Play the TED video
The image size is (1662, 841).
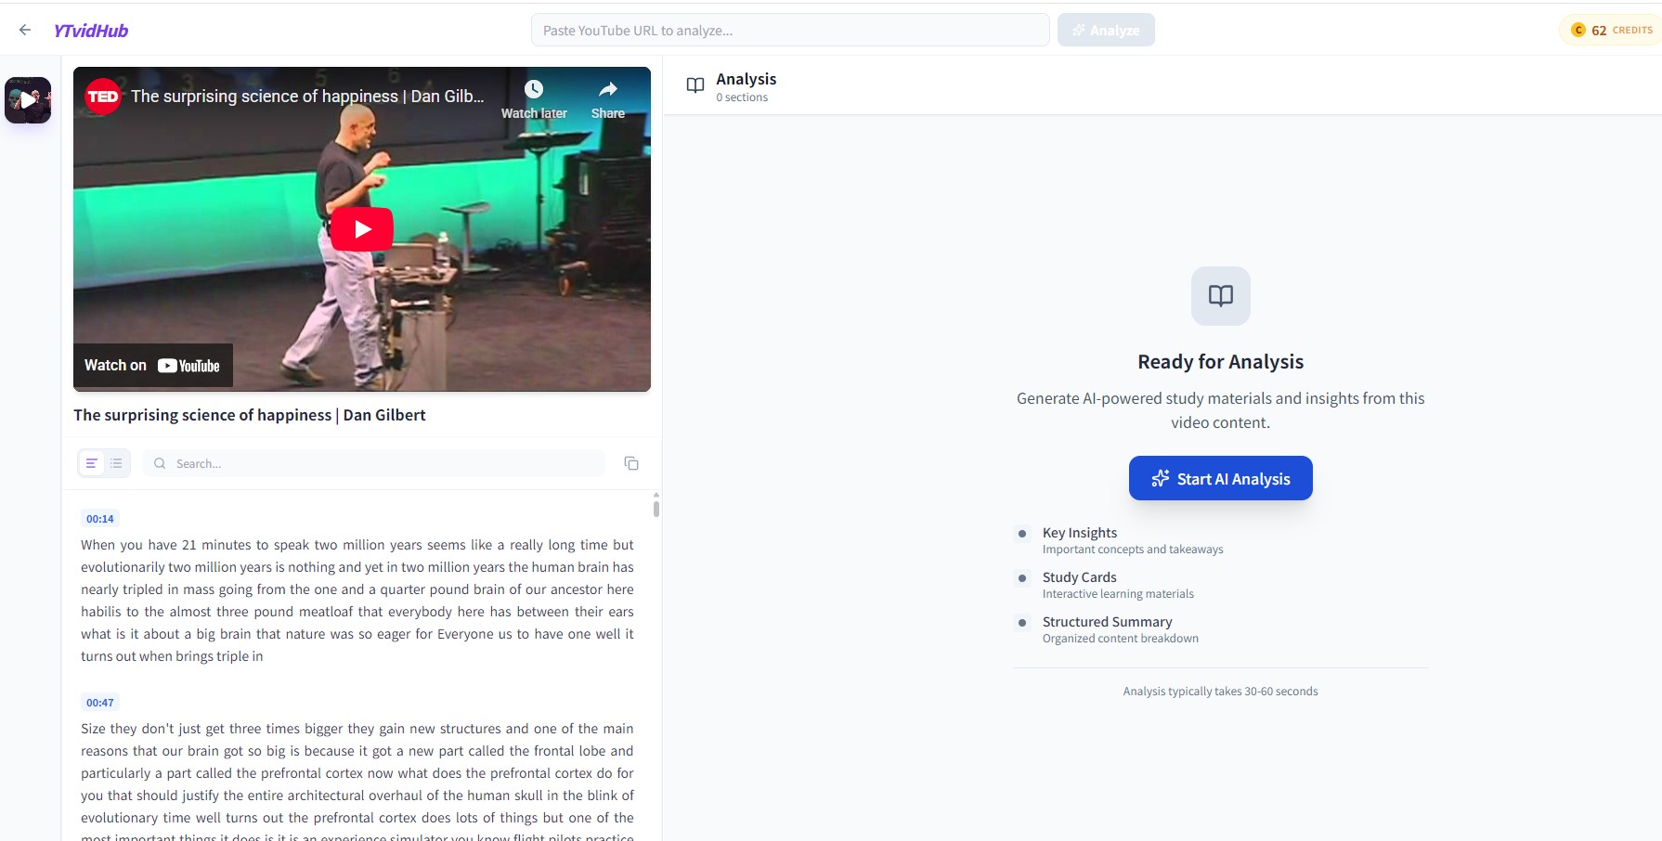(x=362, y=229)
